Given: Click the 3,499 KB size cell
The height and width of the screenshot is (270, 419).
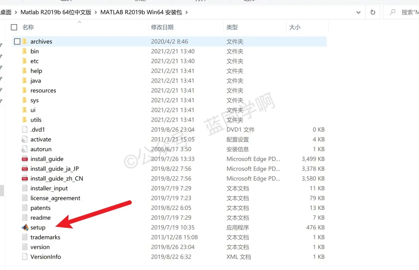Looking at the screenshot, I should pyautogui.click(x=313, y=159).
